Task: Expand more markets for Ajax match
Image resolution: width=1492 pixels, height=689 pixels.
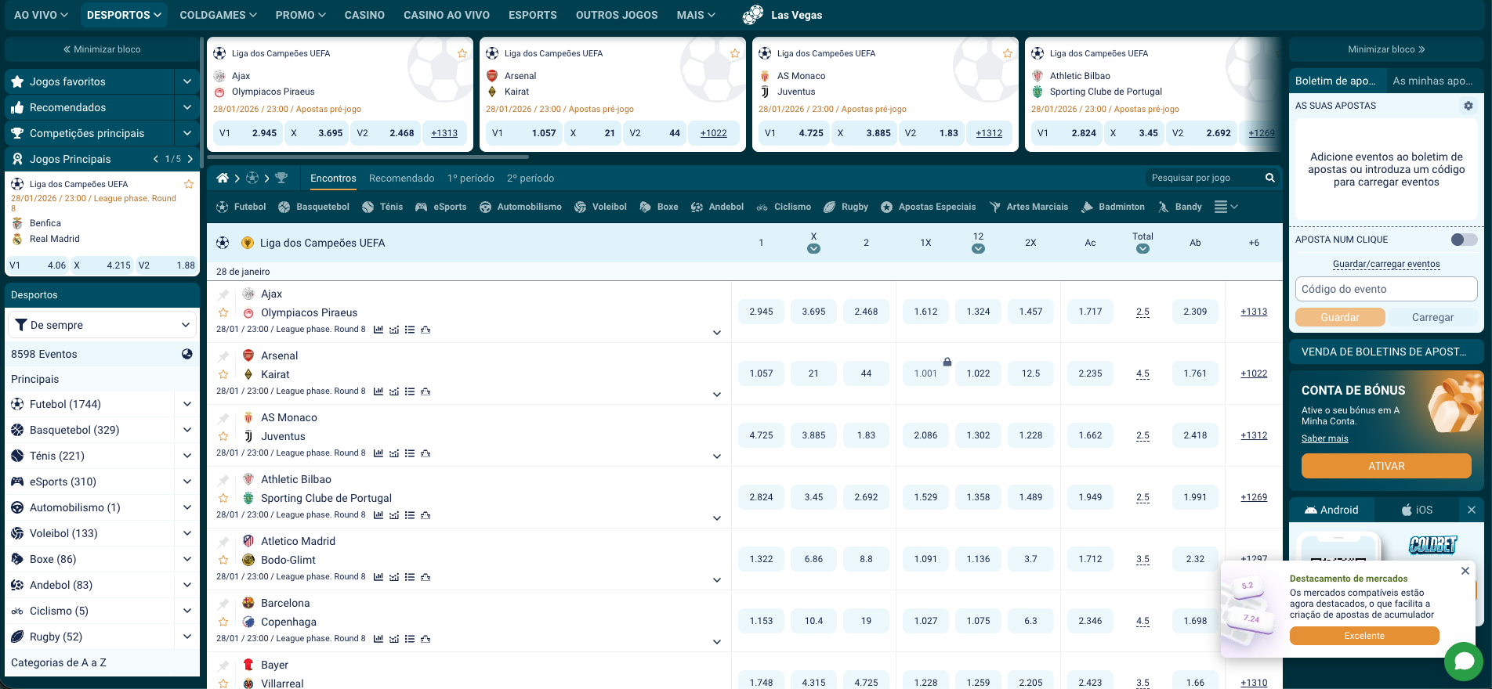Action: (x=717, y=333)
